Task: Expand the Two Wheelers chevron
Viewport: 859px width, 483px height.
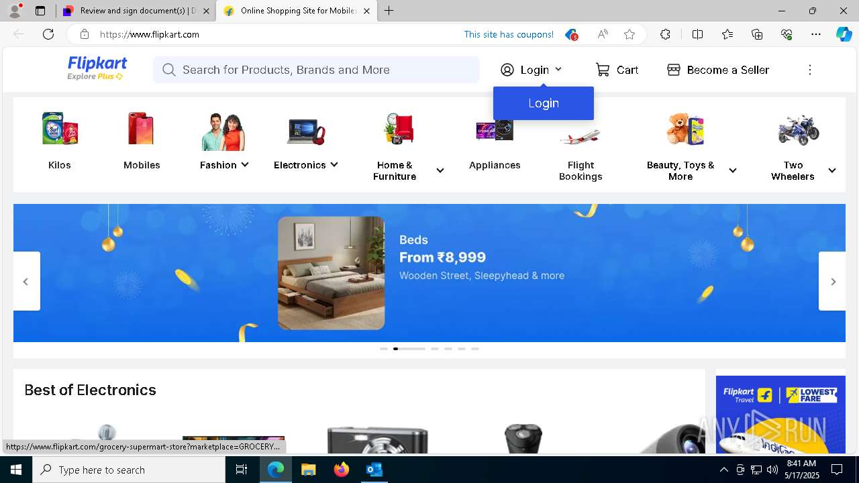Action: 832,170
